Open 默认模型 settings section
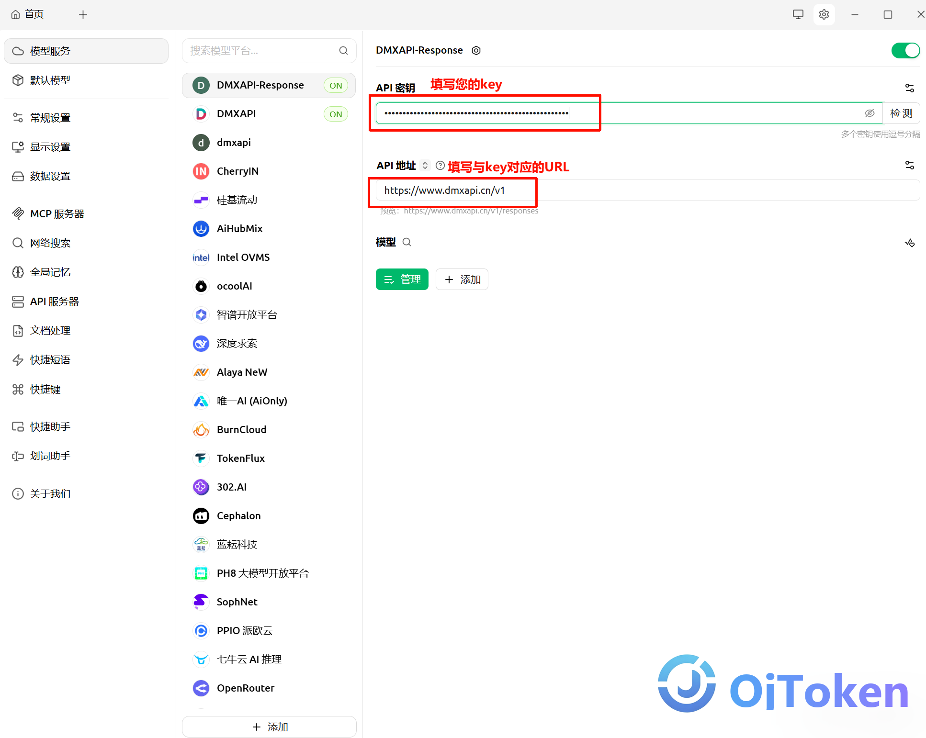Screen dimensions: 926x738 point(86,80)
